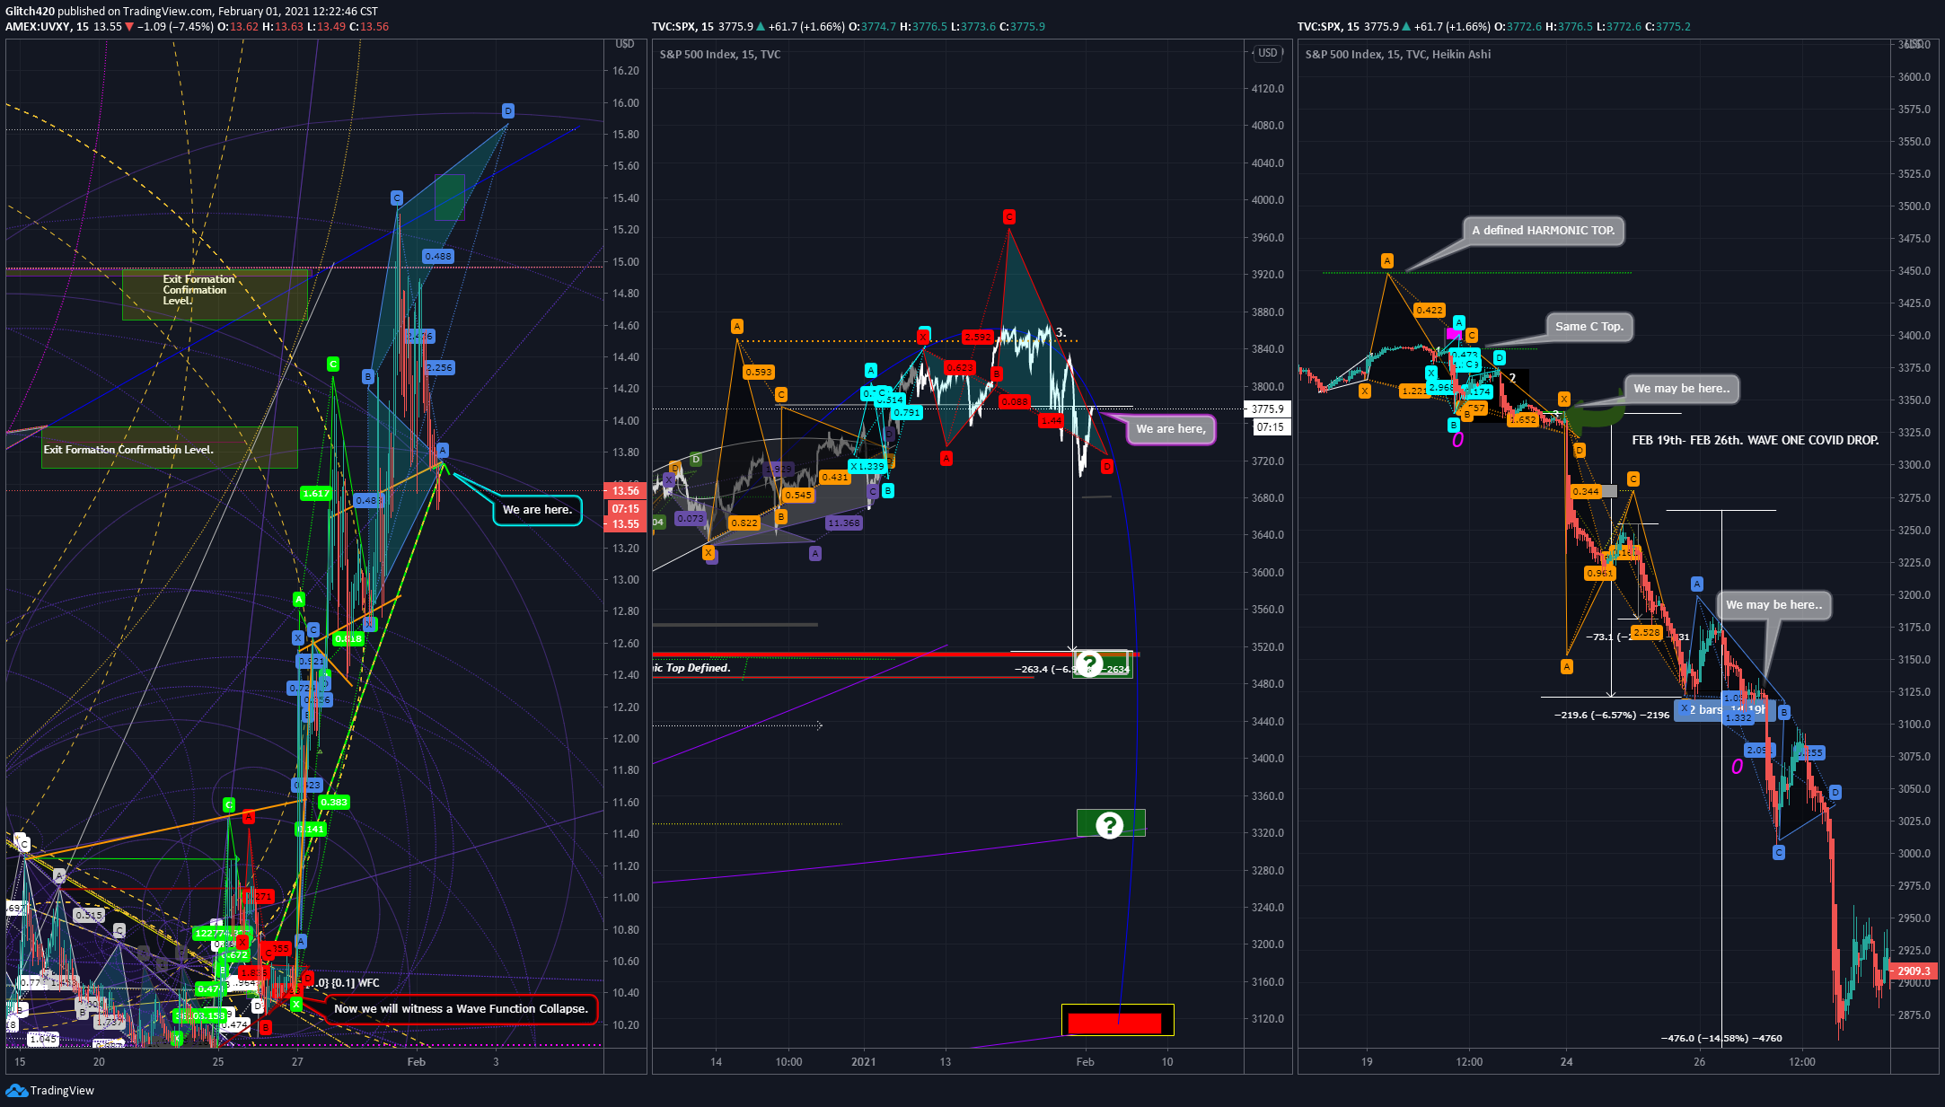Click the red 2909.3 price label on right axis
This screenshot has width=1945, height=1107.
pos(1914,971)
